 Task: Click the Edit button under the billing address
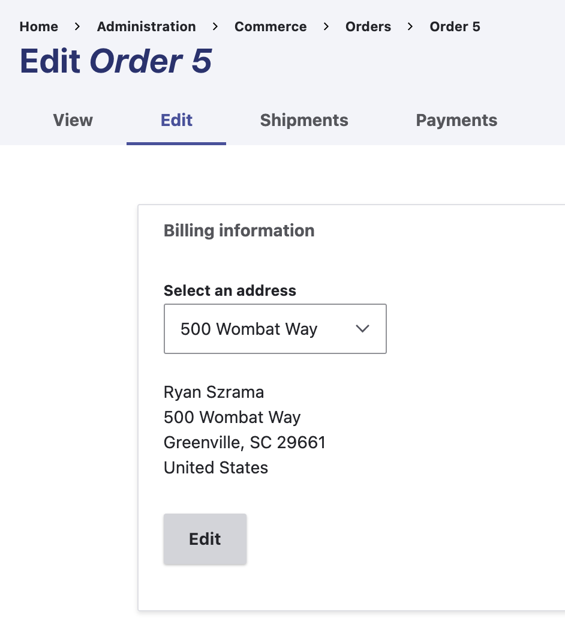click(x=205, y=539)
